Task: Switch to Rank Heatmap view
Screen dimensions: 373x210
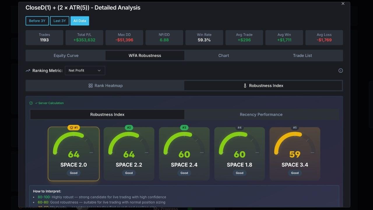Action: click(105, 85)
